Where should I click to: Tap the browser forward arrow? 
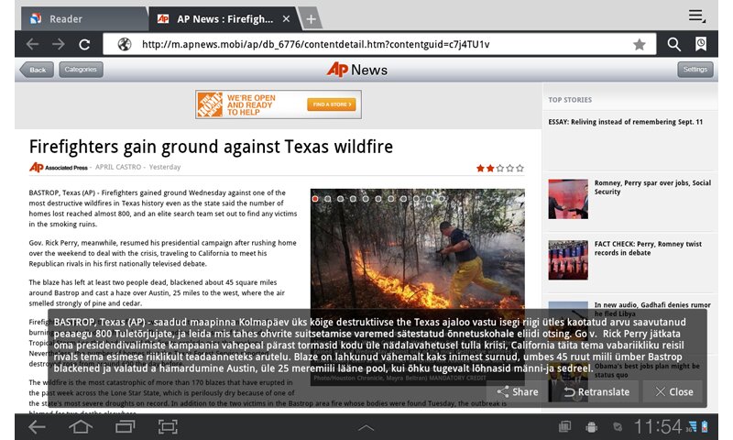click(58, 44)
